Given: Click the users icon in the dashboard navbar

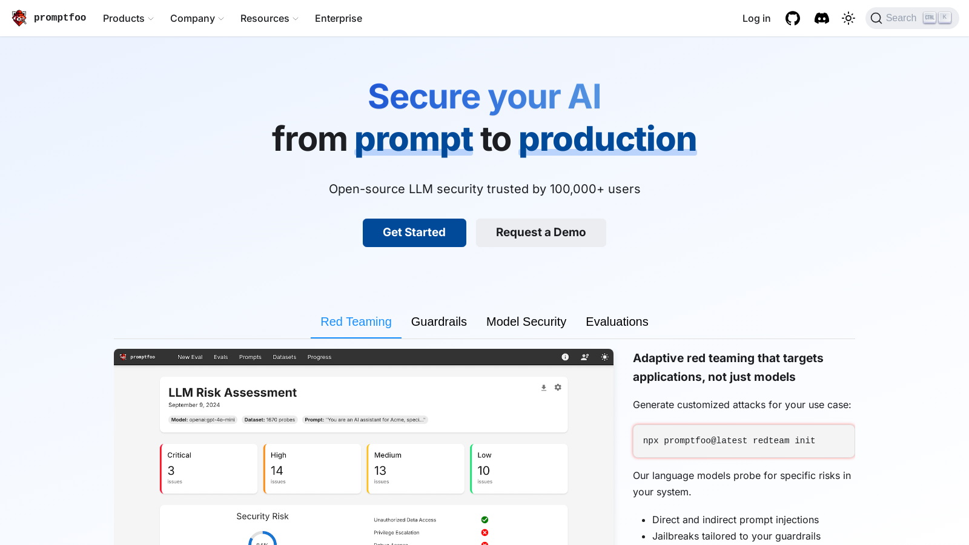Looking at the screenshot, I should [584, 357].
